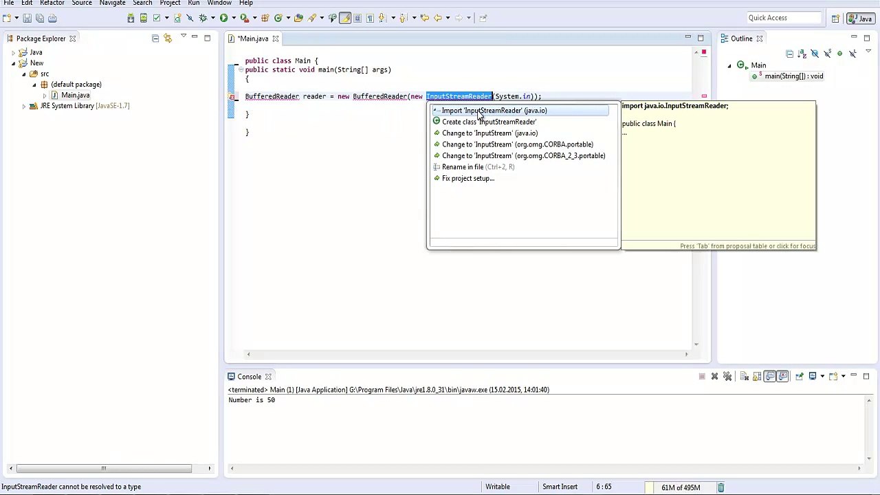Click the Last Edit Location arrow icon
Image resolution: width=880 pixels, height=495 pixels.
pos(425,18)
